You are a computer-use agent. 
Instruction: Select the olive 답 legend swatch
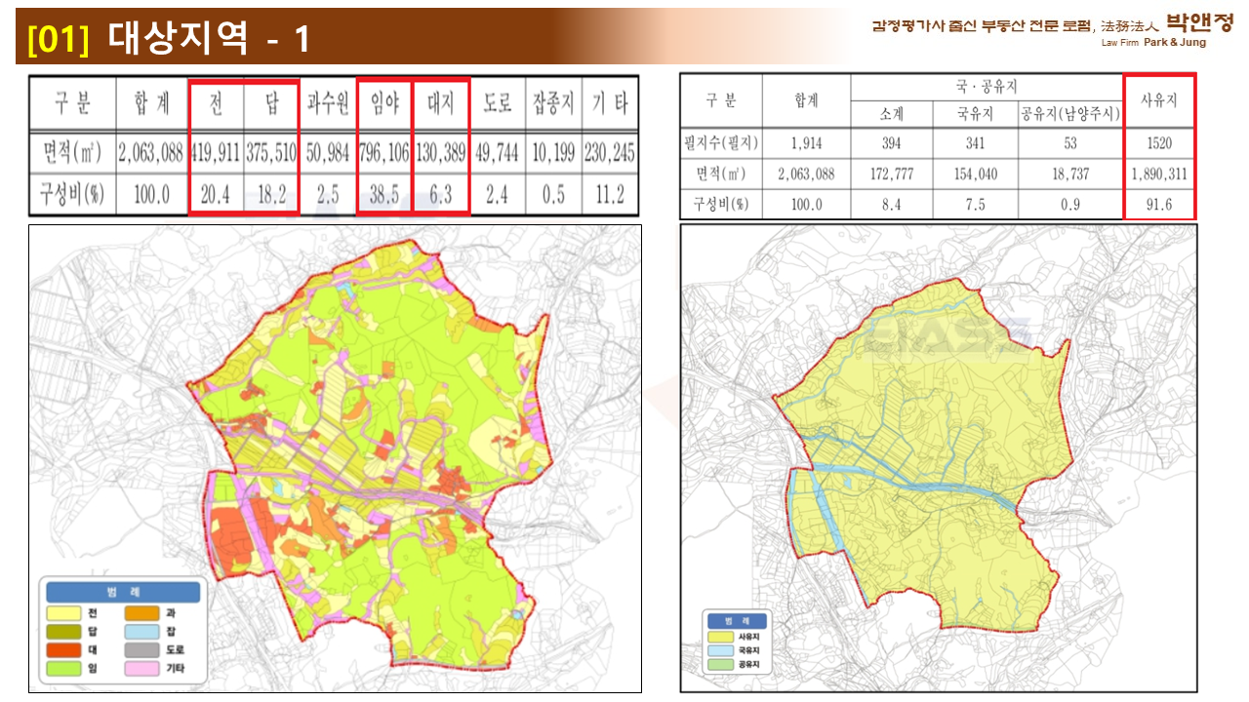65,631
